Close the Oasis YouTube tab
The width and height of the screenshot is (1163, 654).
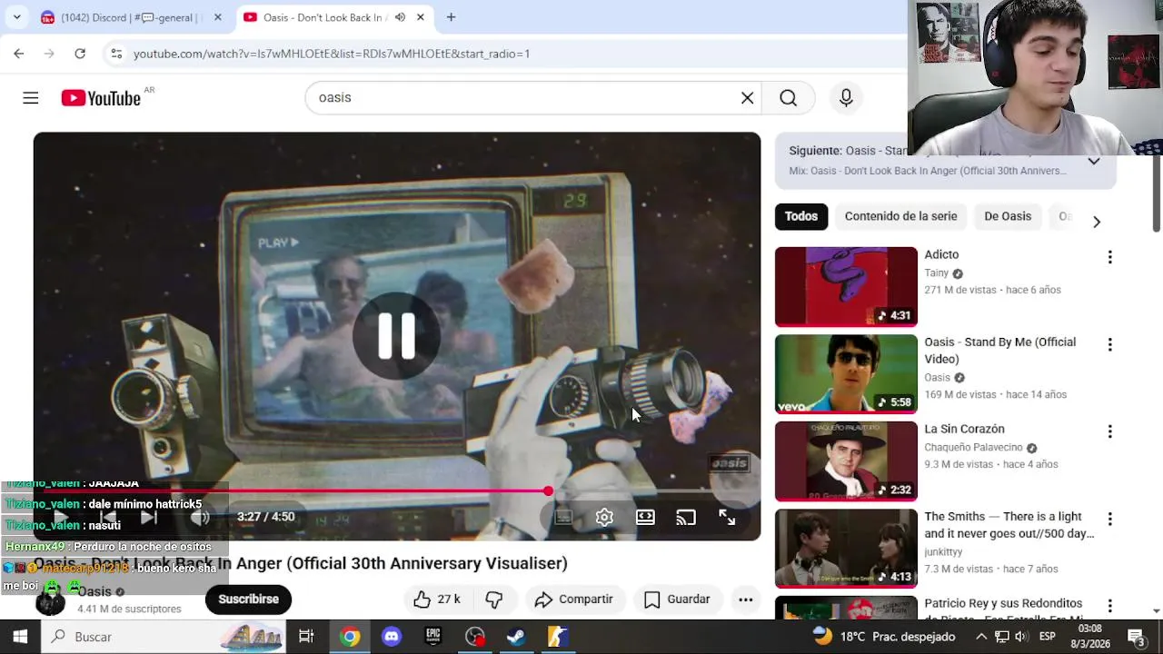click(421, 17)
